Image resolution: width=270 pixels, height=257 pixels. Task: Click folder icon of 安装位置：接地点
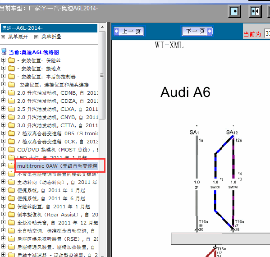point(11,68)
